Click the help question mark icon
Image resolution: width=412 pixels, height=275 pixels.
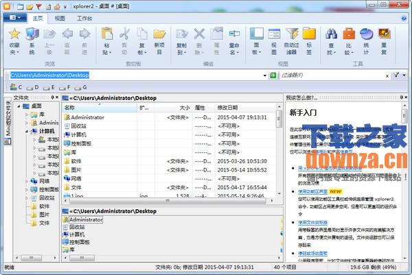(404, 18)
